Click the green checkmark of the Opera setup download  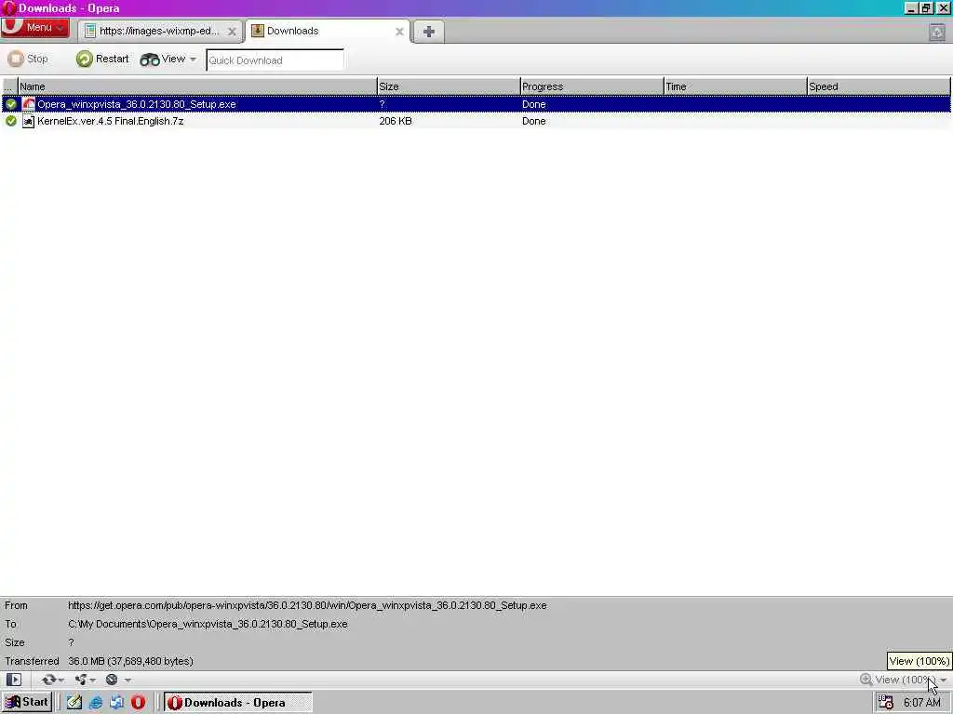[11, 104]
